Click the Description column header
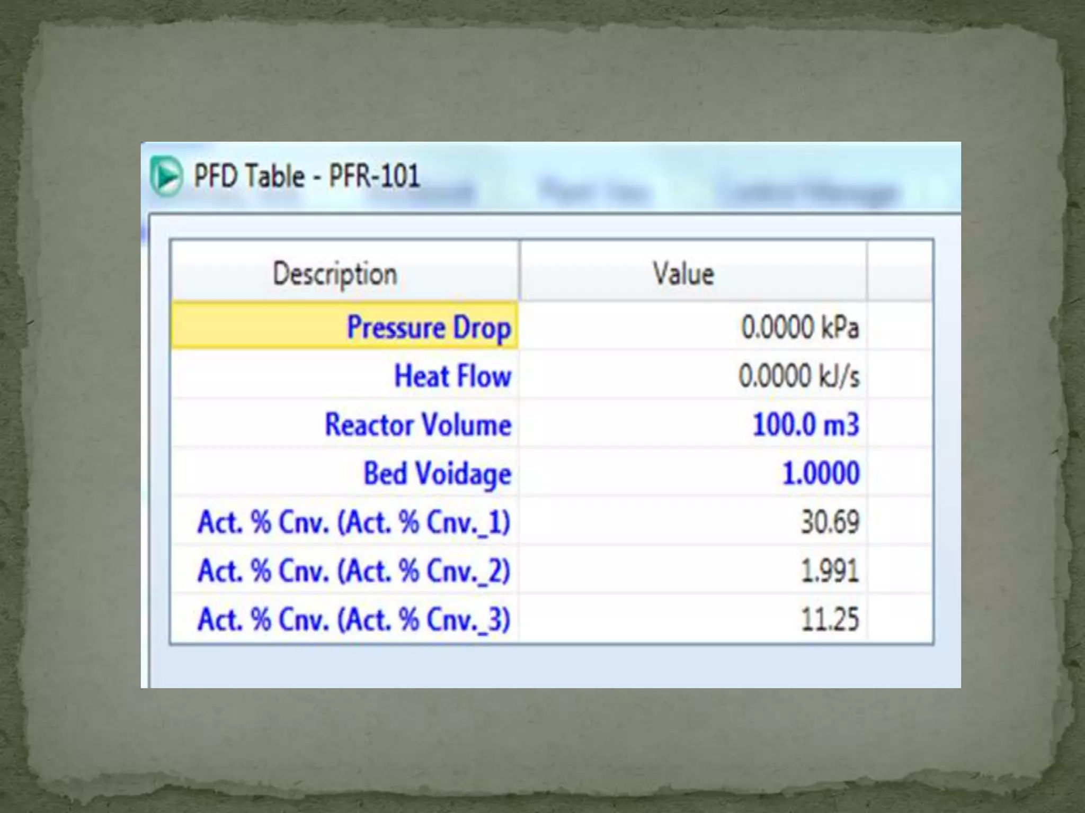The height and width of the screenshot is (813, 1085). click(x=335, y=274)
